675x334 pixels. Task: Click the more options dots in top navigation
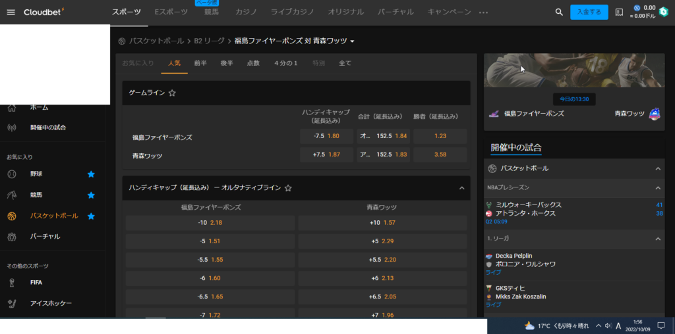click(483, 12)
